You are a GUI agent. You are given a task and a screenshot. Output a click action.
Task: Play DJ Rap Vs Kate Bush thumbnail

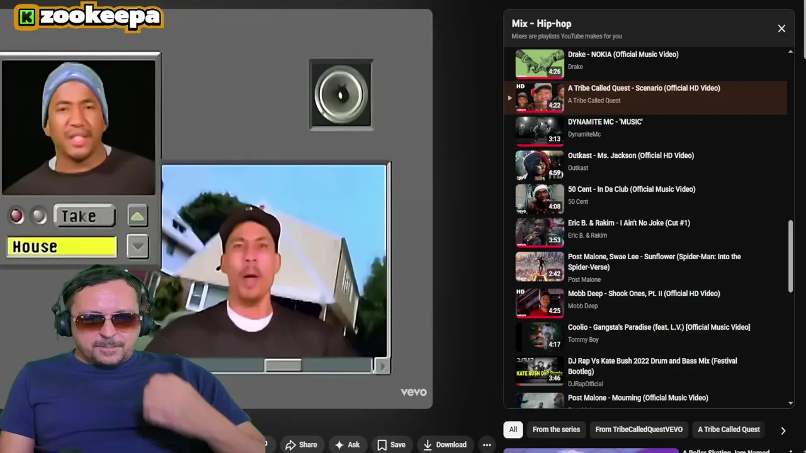click(540, 370)
